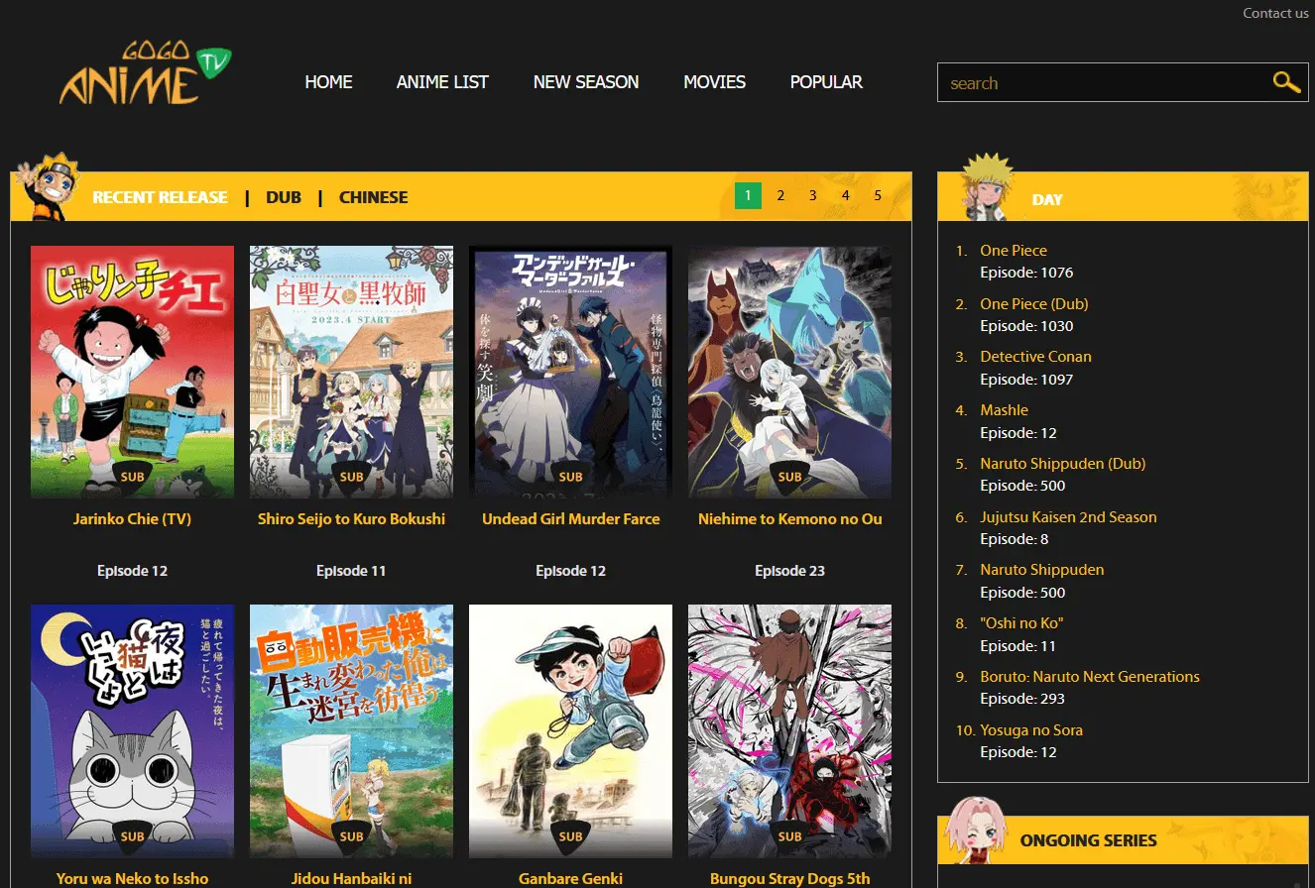Open the ANIME LIST menu
The height and width of the screenshot is (888, 1315).
442,82
